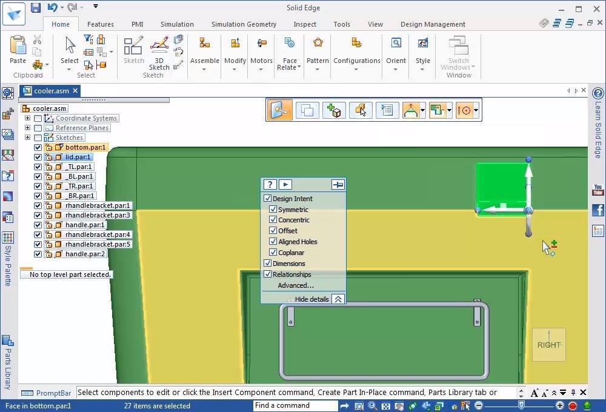Click the Solid Edge application button

click(14, 14)
